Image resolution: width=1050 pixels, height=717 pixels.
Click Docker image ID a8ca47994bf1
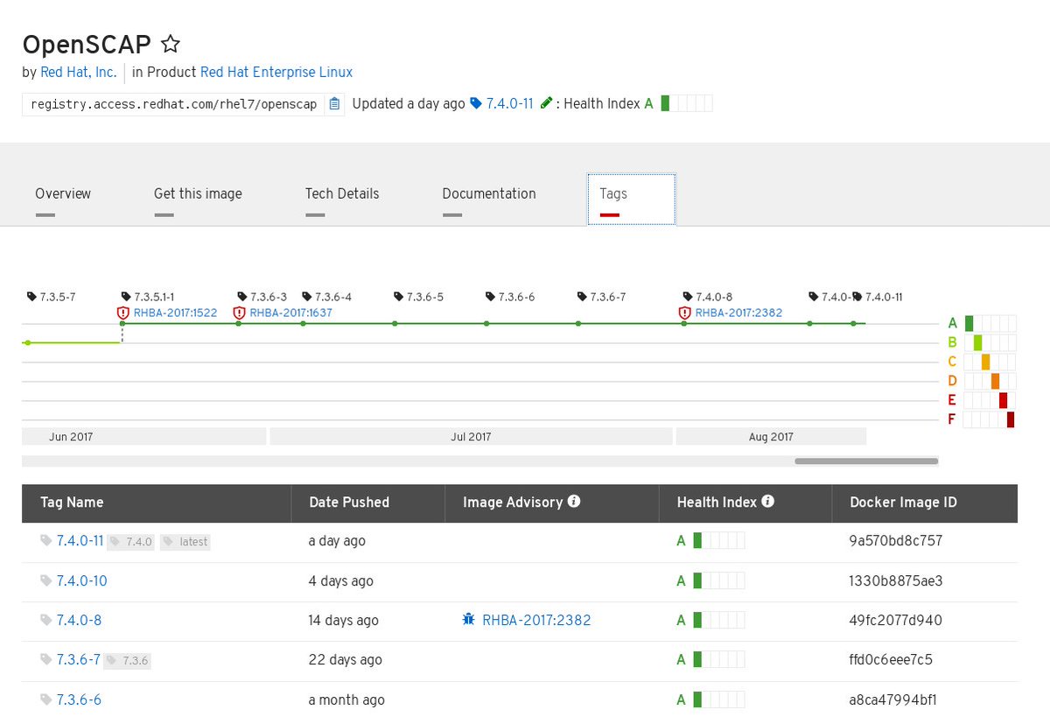893,699
